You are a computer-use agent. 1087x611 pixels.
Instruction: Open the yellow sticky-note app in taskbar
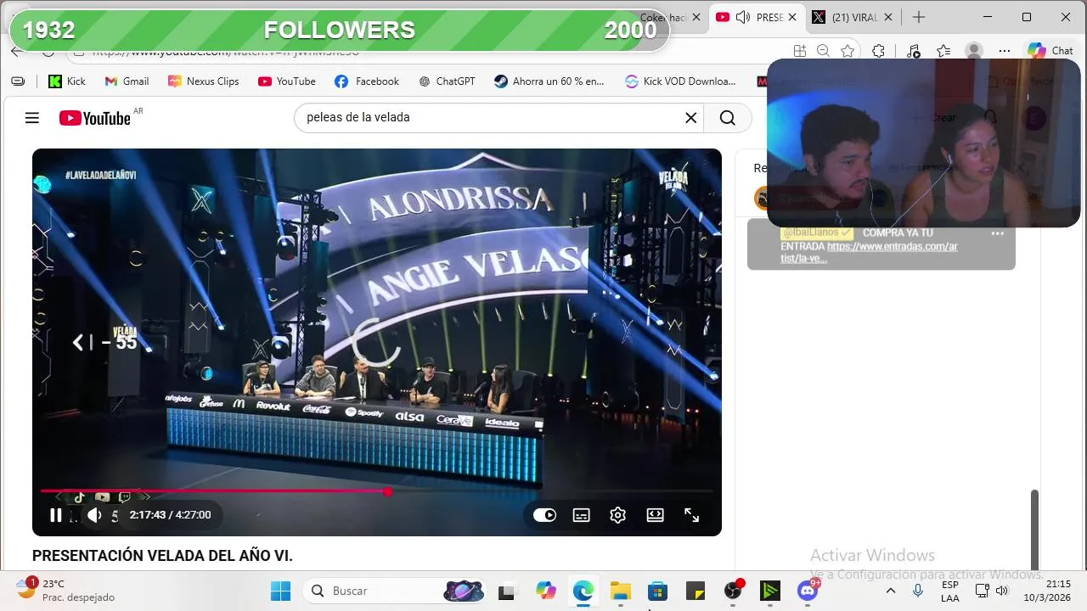point(696,591)
